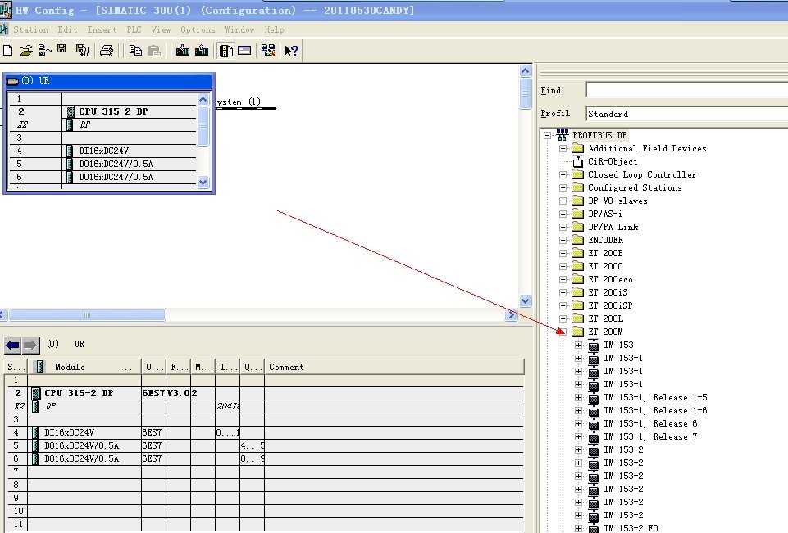Click the Save and Compile icon
Viewport: 788px width, 533px height.
82,51
